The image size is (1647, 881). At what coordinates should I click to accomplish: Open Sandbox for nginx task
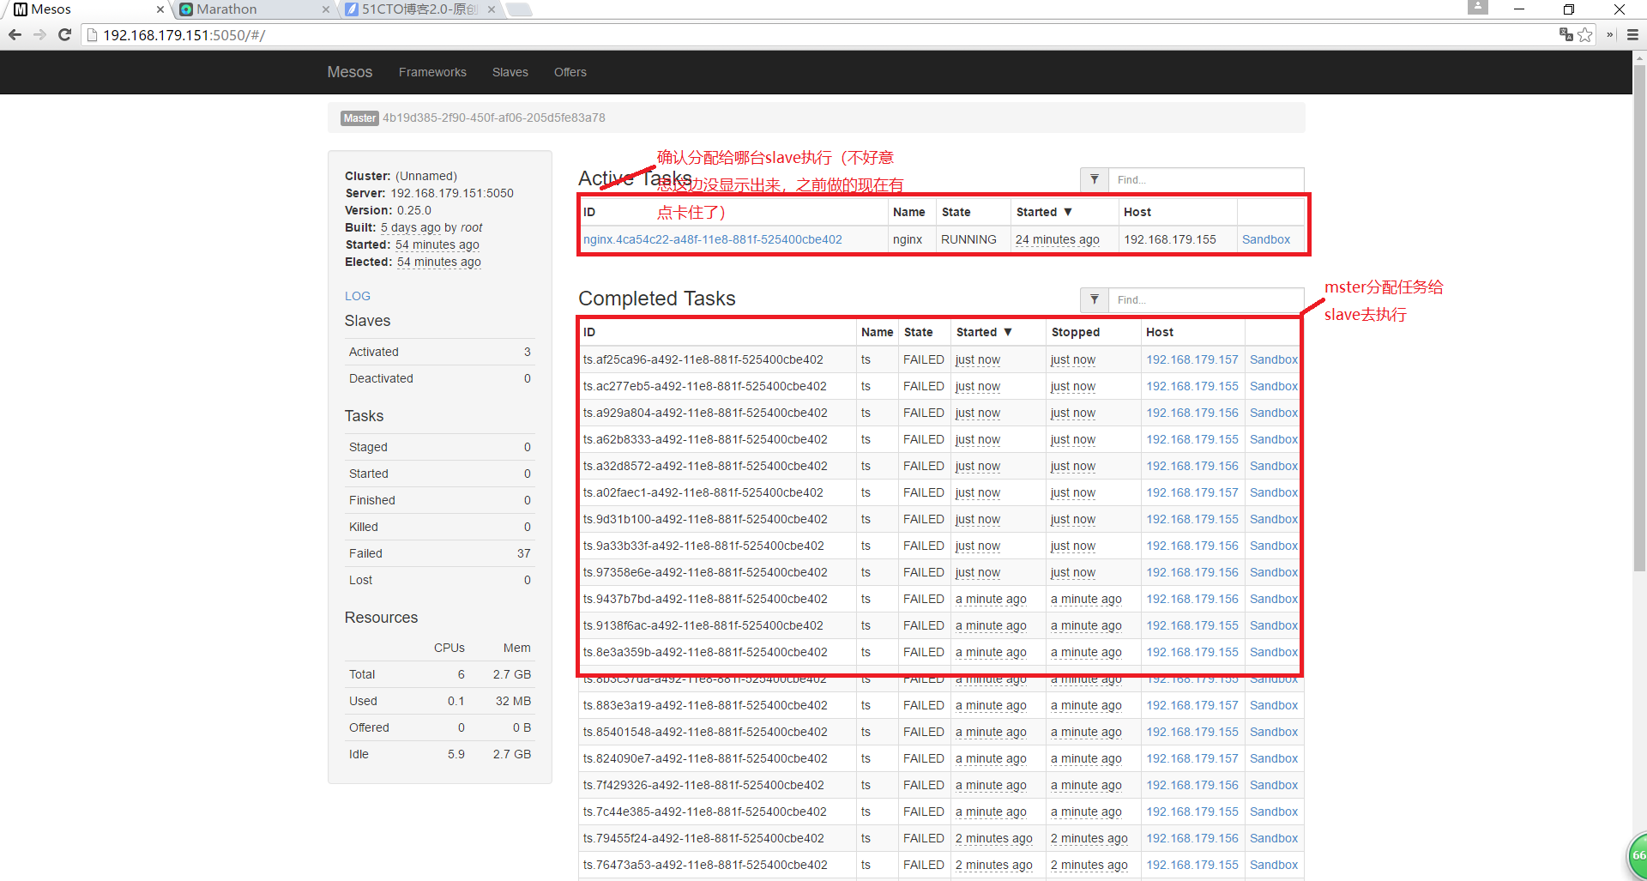[1266, 239]
